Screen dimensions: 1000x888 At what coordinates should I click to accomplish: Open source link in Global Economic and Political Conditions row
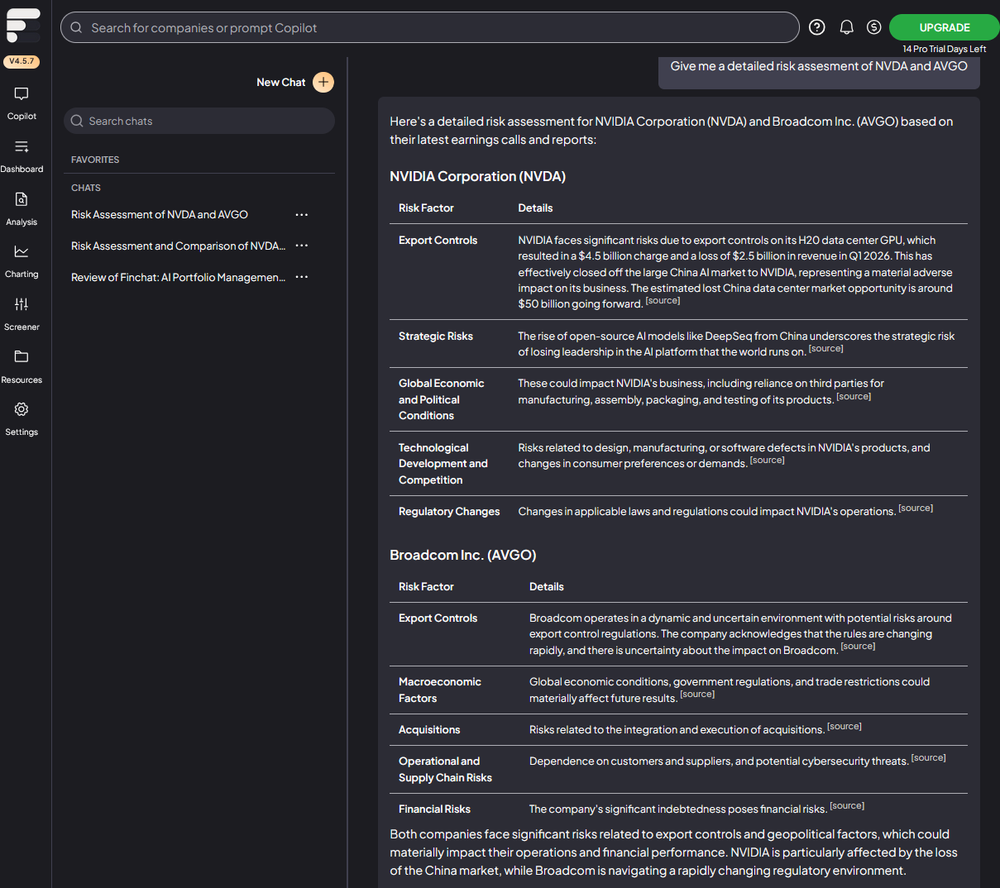[x=854, y=397]
